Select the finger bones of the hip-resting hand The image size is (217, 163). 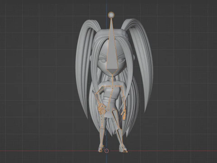102,109
